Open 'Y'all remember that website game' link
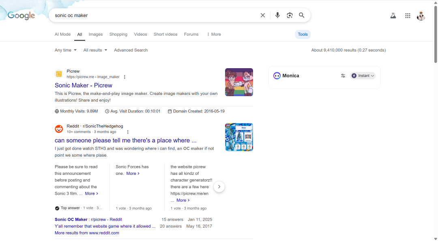This screenshot has width=438, height=241. point(105,226)
